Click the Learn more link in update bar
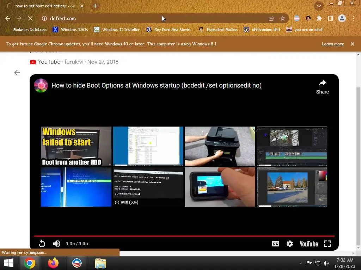 [333, 44]
